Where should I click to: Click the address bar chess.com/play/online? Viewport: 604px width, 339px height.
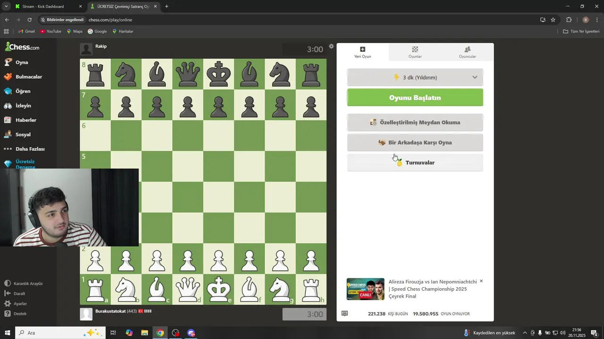[x=110, y=20]
